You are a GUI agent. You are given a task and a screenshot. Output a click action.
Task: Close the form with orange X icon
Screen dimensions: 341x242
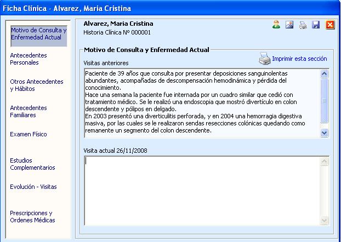pyautogui.click(x=330, y=25)
